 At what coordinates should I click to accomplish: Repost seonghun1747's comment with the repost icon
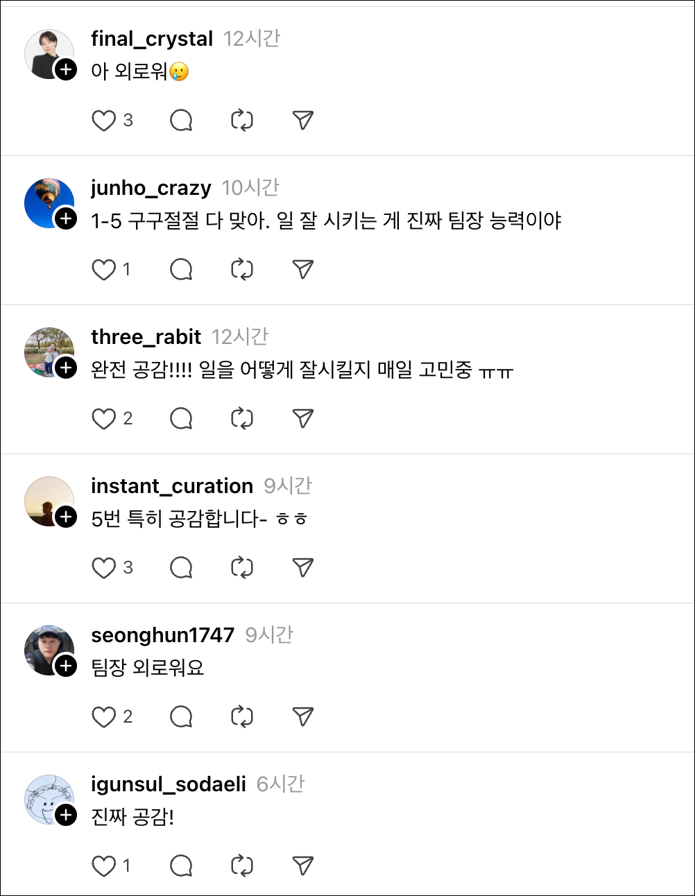(x=241, y=716)
